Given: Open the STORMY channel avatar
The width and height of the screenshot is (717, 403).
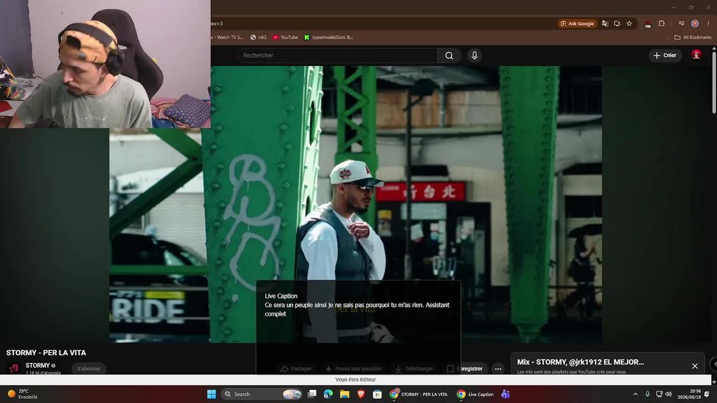Looking at the screenshot, I should click(x=14, y=368).
